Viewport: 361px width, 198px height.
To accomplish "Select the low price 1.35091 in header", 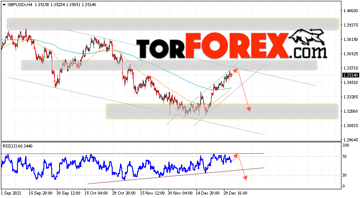I will (x=73, y=5).
